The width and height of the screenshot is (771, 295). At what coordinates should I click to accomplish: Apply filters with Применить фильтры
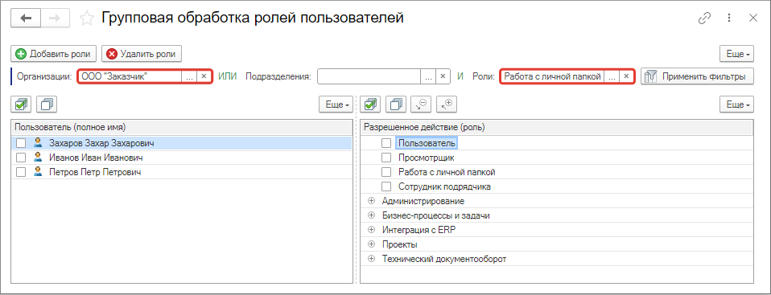pyautogui.click(x=697, y=76)
